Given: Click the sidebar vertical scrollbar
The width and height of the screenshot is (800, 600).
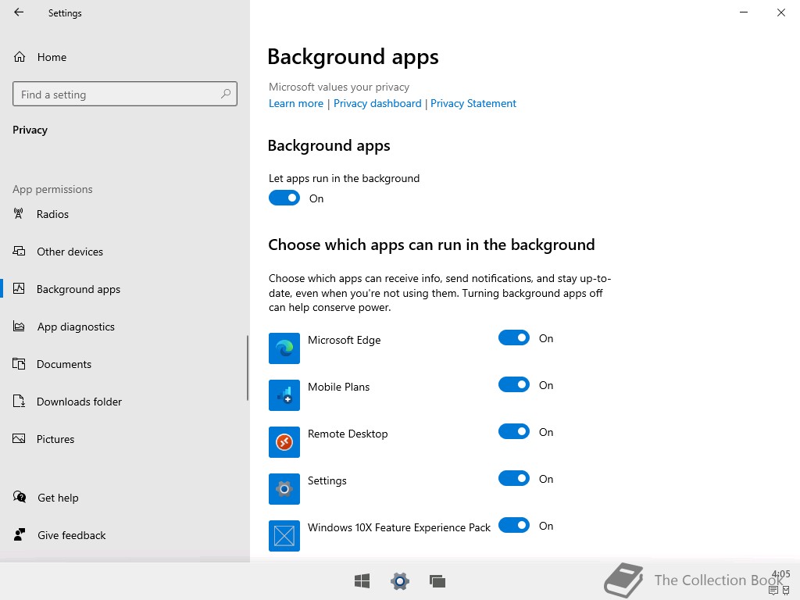Looking at the screenshot, I should coord(248,368).
